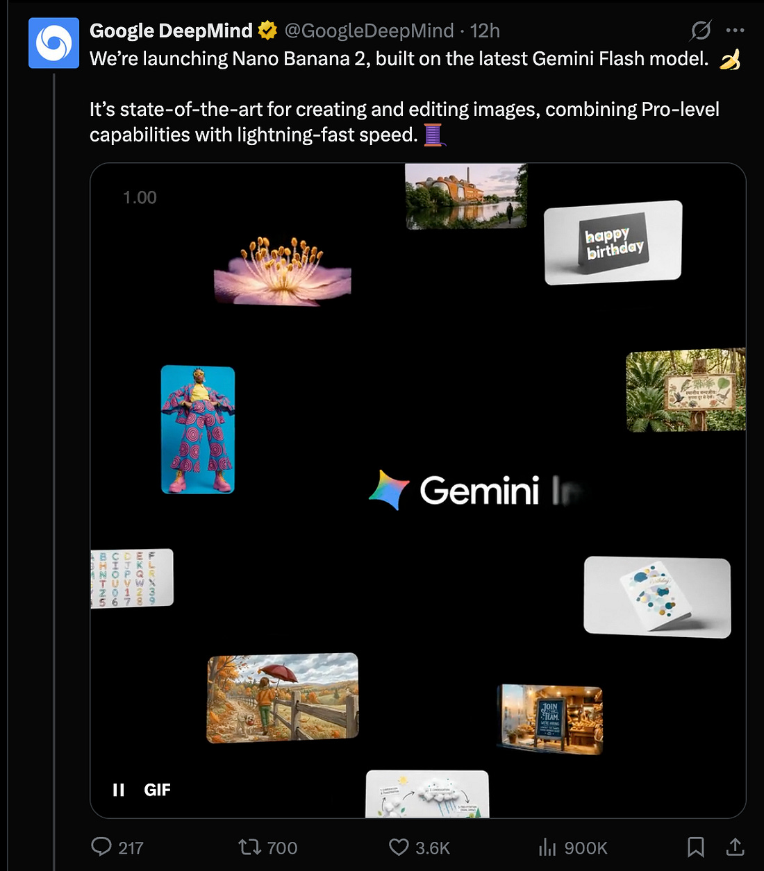The height and width of the screenshot is (871, 764).
Task: Click the Grok slashed-circle icon
Action: (701, 31)
